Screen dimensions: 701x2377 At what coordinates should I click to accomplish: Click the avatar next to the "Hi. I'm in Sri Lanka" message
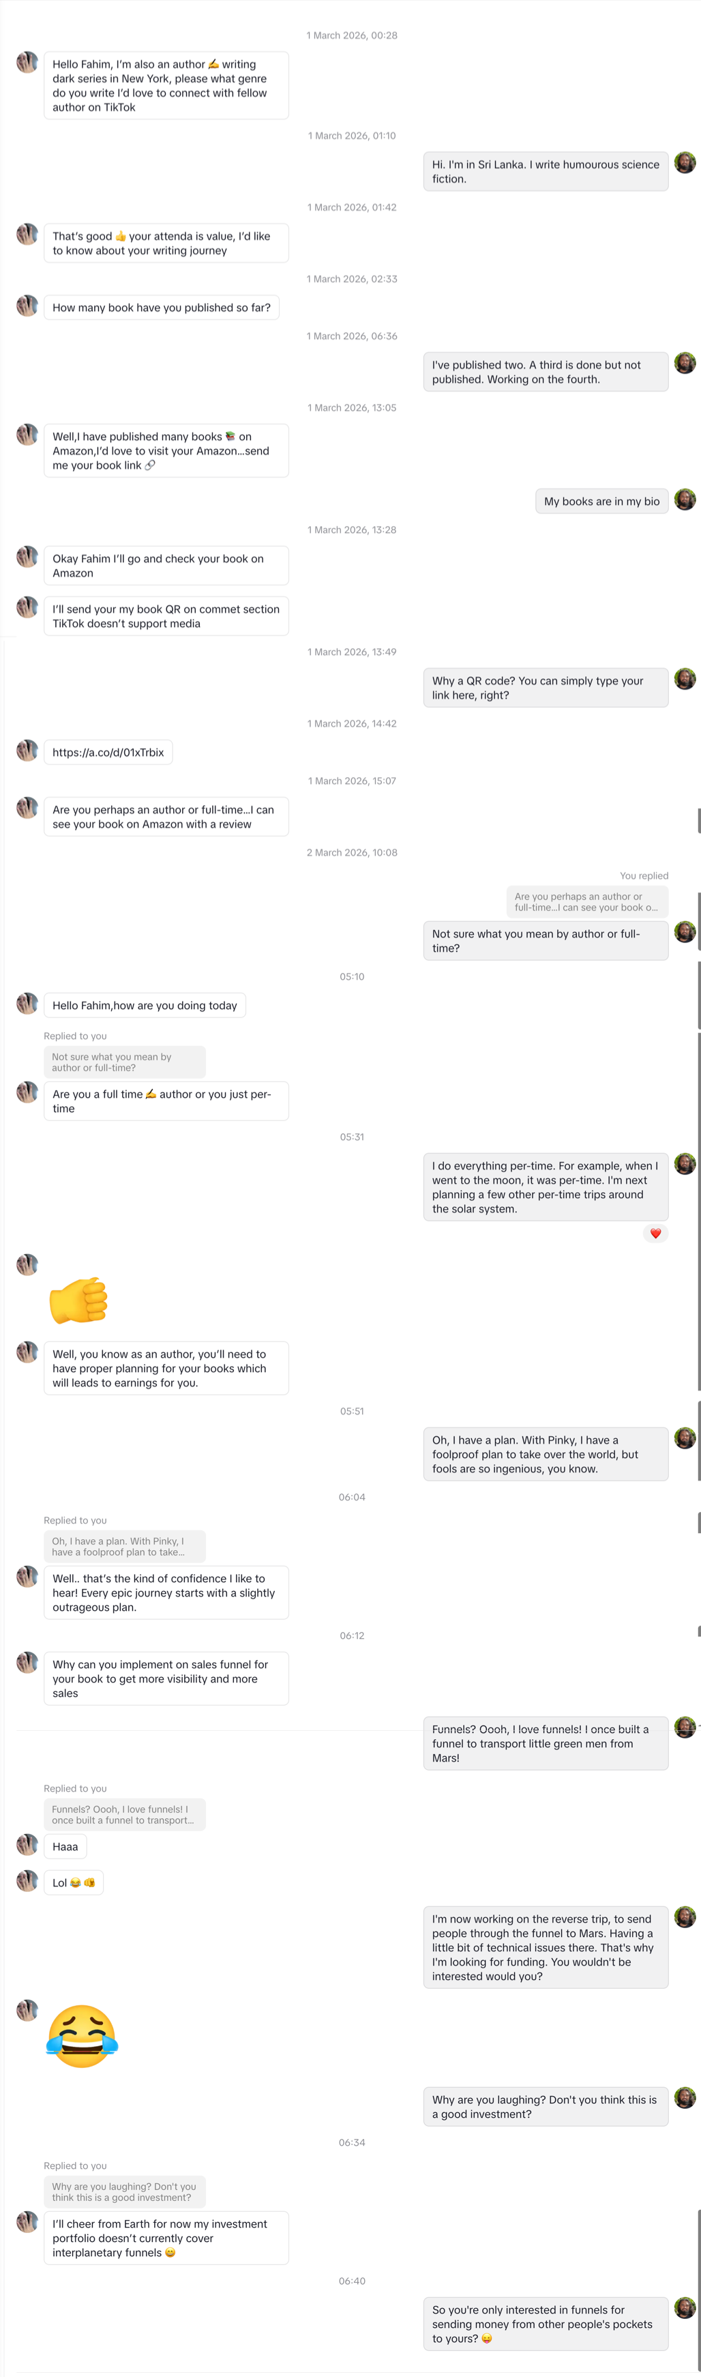point(685,163)
